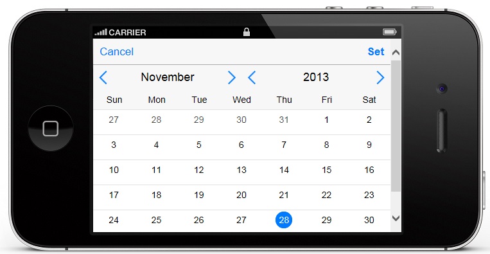Click the 2013 year label

(x=316, y=77)
